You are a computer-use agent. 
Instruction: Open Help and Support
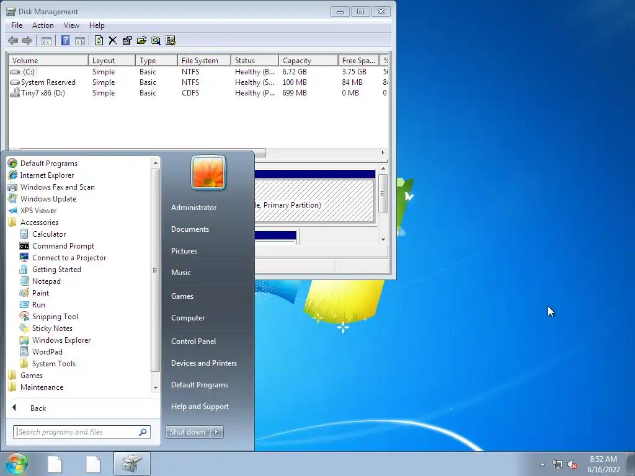pos(200,407)
